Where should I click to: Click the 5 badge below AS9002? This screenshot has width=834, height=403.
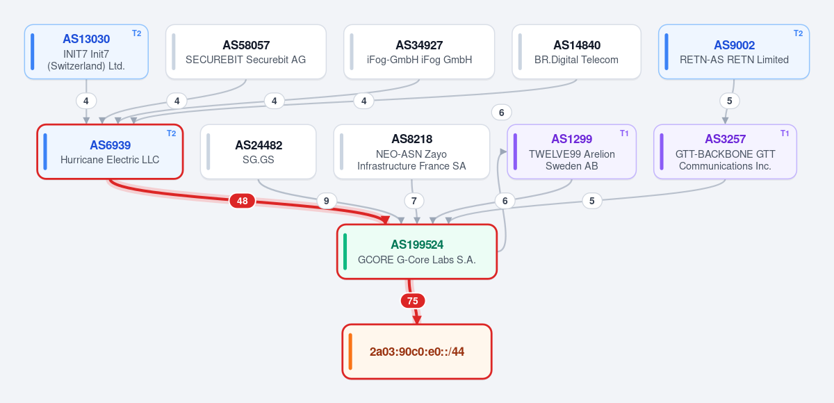729,101
